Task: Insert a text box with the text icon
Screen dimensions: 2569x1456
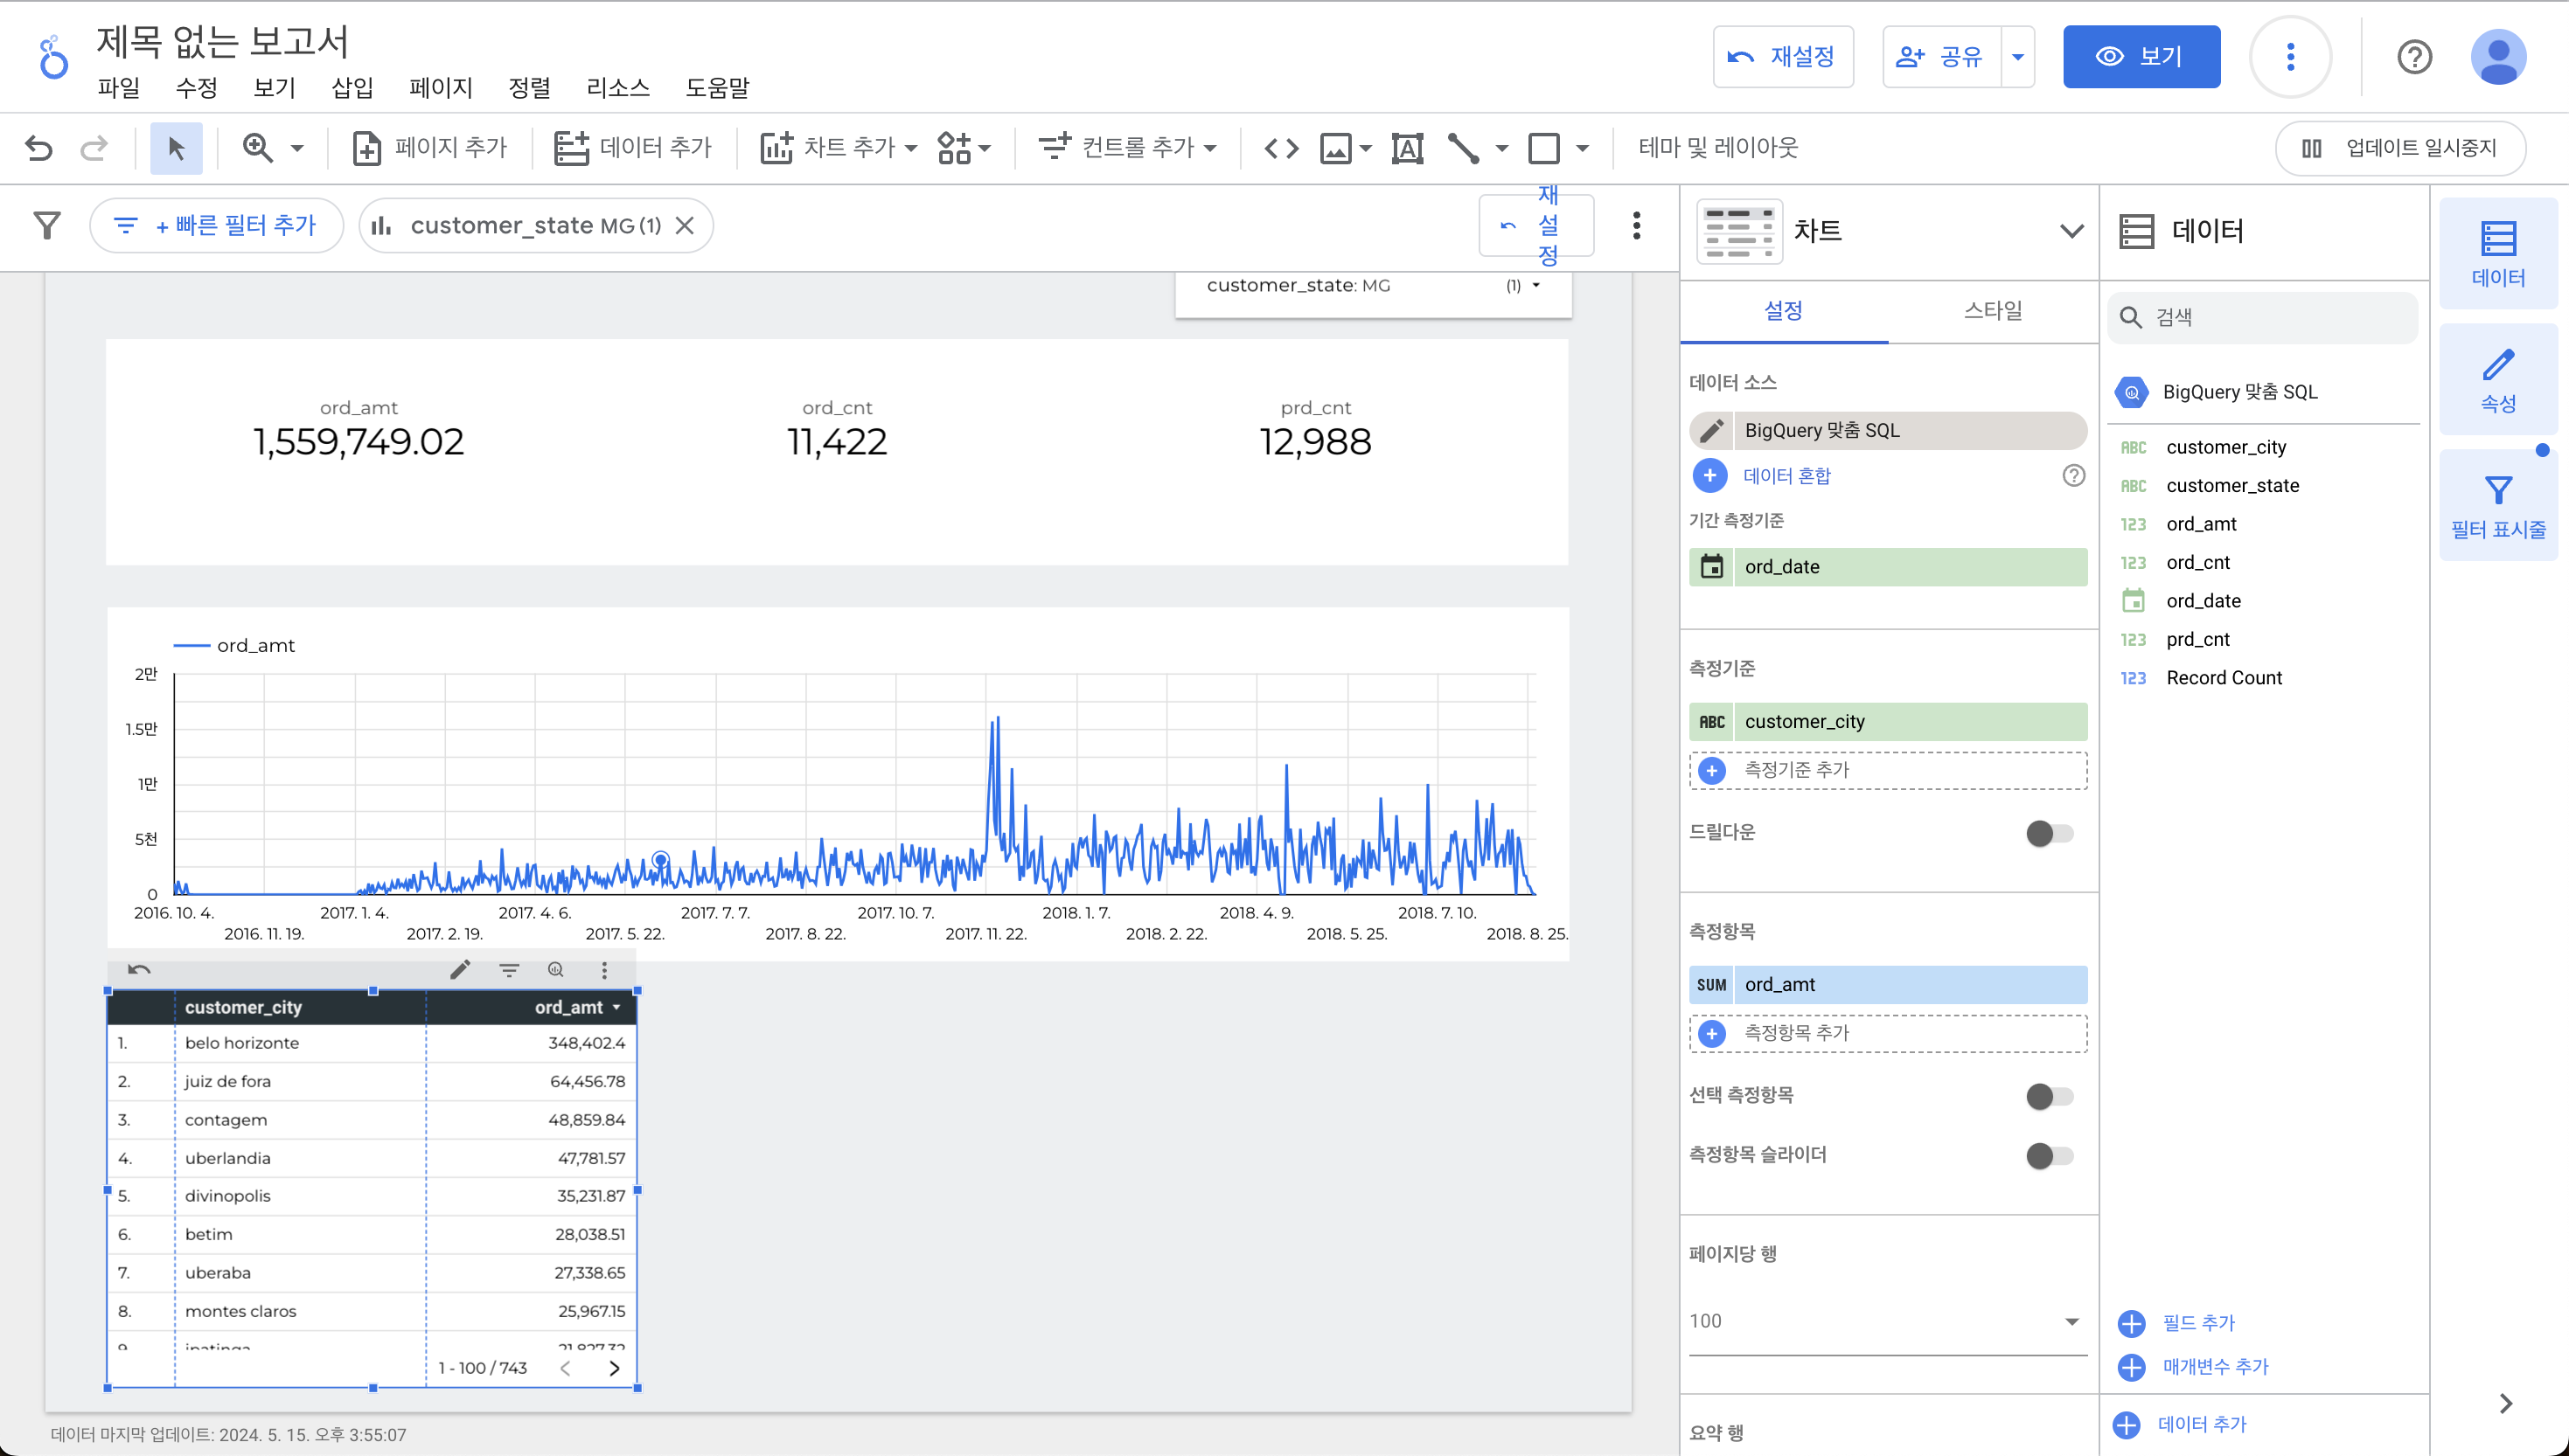Action: 1407,148
